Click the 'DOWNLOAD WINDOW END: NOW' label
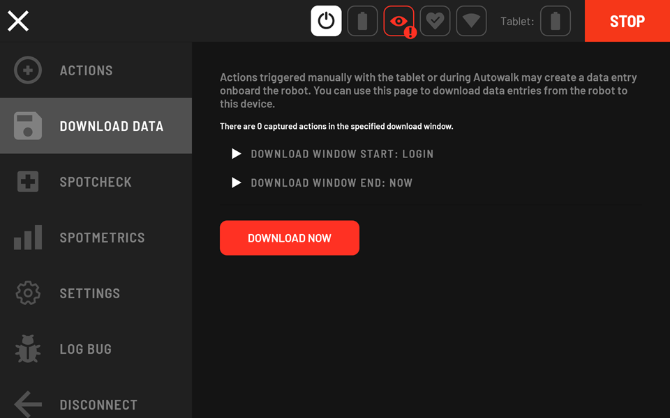This screenshot has height=418, width=670. (x=331, y=183)
